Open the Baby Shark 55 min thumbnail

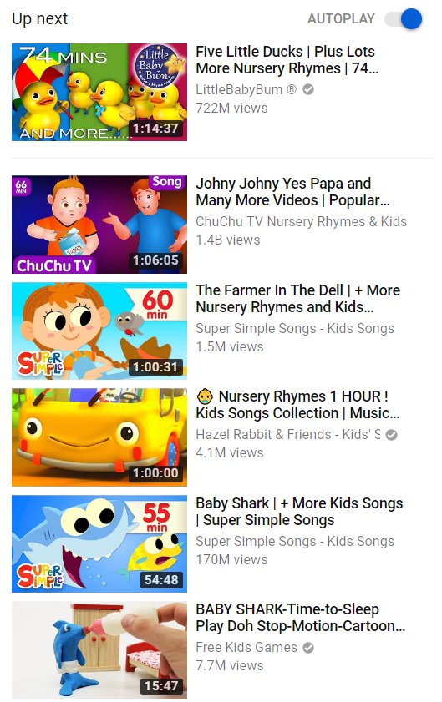coord(99,543)
